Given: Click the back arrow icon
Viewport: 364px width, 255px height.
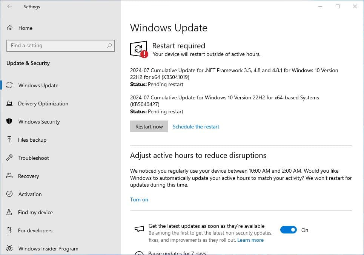Looking at the screenshot, I should click(9, 6).
